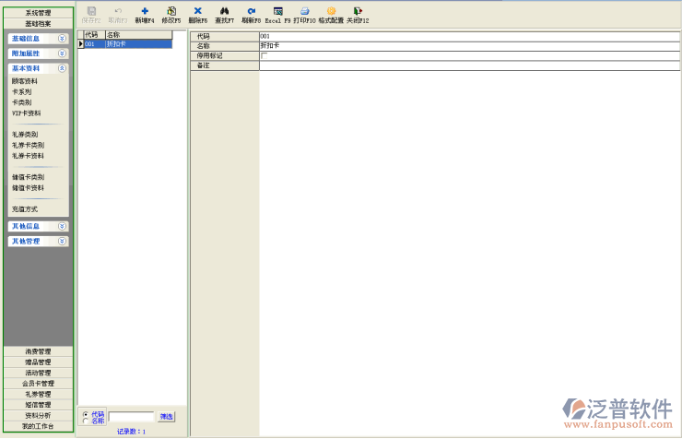Image resolution: width=682 pixels, height=439 pixels.
Task: Click the 修改 (Edit) toolbar icon
Action: [171, 11]
